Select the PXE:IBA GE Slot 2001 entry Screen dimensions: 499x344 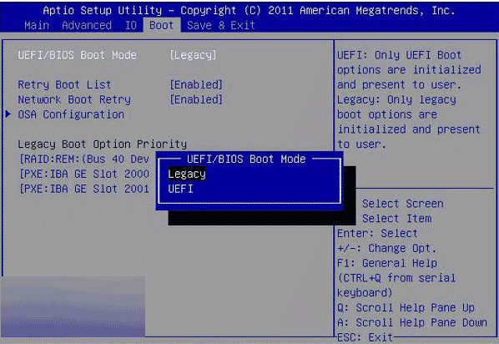click(x=84, y=189)
